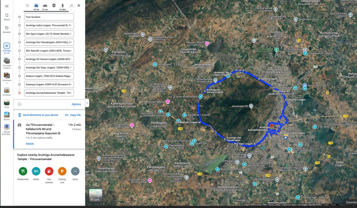357x208 pixels.
Task: Open the Layers map type thumbnail
Action: [95, 195]
